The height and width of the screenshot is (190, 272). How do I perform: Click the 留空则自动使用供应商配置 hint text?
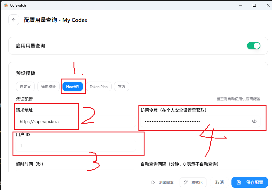coord(238,99)
